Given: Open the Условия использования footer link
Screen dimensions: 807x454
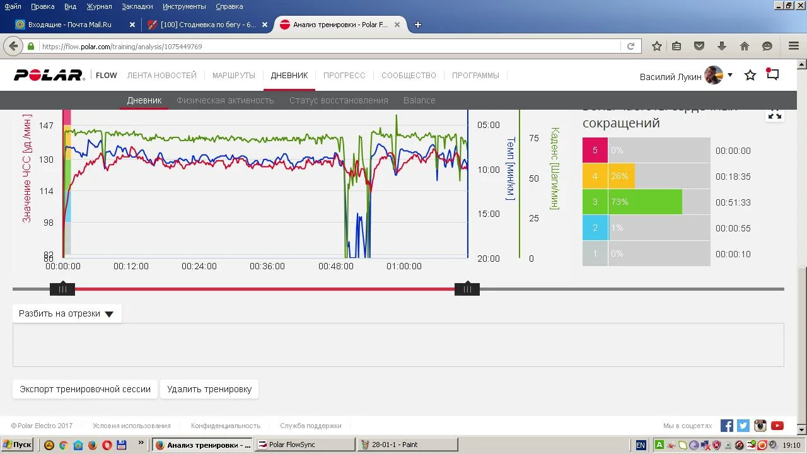Looking at the screenshot, I should 132,426.
